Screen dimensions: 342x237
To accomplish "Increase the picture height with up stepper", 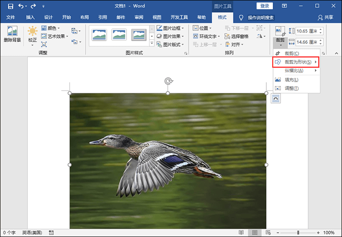I will coord(321,29).
